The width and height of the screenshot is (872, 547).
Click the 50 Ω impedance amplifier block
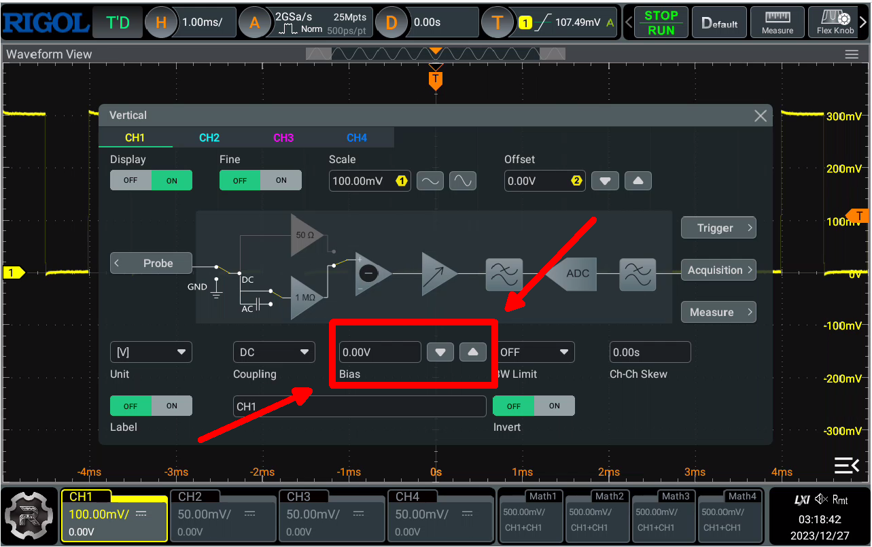[307, 235]
